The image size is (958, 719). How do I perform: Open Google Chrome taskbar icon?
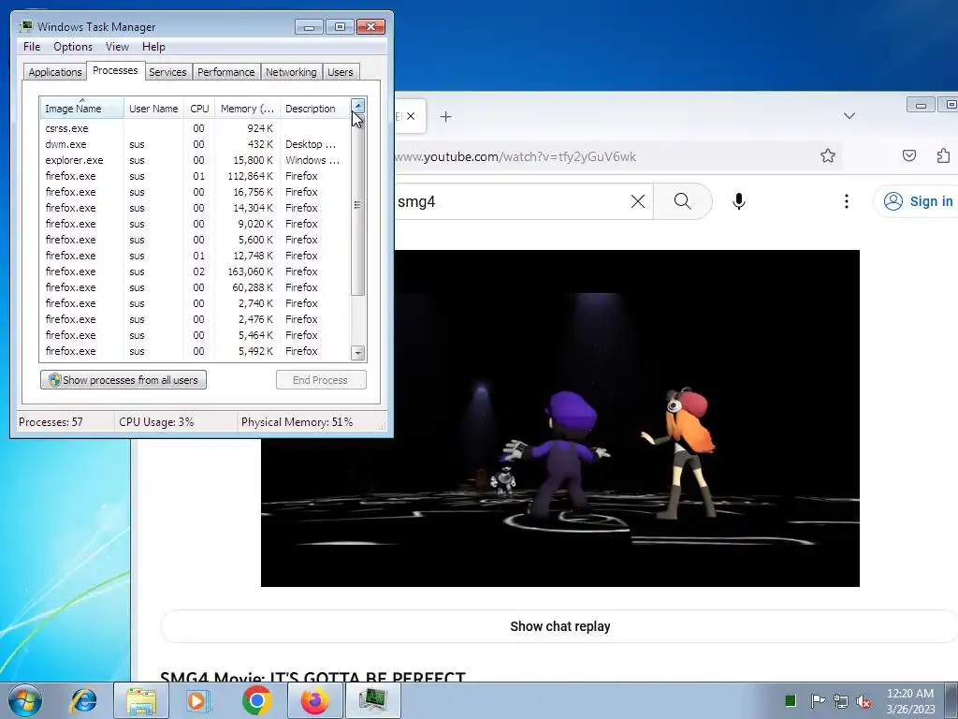(x=256, y=700)
